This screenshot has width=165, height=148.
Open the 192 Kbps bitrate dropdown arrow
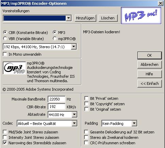point(74,47)
